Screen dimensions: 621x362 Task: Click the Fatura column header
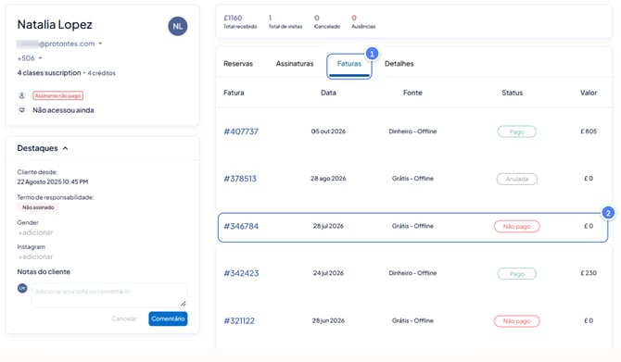[234, 93]
